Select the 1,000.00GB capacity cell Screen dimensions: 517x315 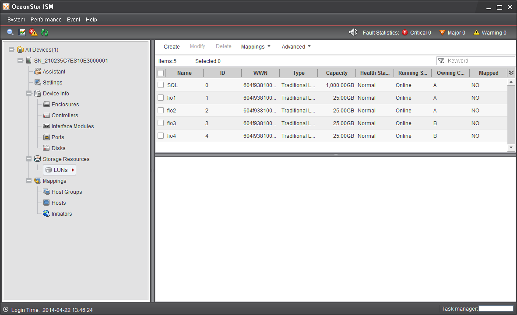click(x=340, y=85)
